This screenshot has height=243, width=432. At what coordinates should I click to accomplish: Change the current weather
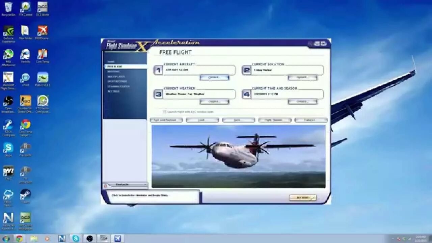(x=214, y=101)
